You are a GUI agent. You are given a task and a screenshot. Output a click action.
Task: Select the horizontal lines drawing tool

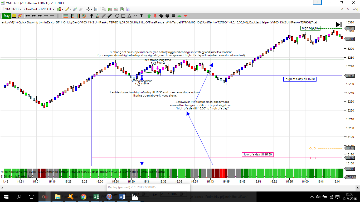coord(66,16)
